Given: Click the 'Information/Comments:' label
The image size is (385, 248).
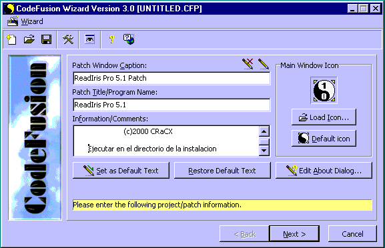Looking at the screenshot, I should coord(110,119).
